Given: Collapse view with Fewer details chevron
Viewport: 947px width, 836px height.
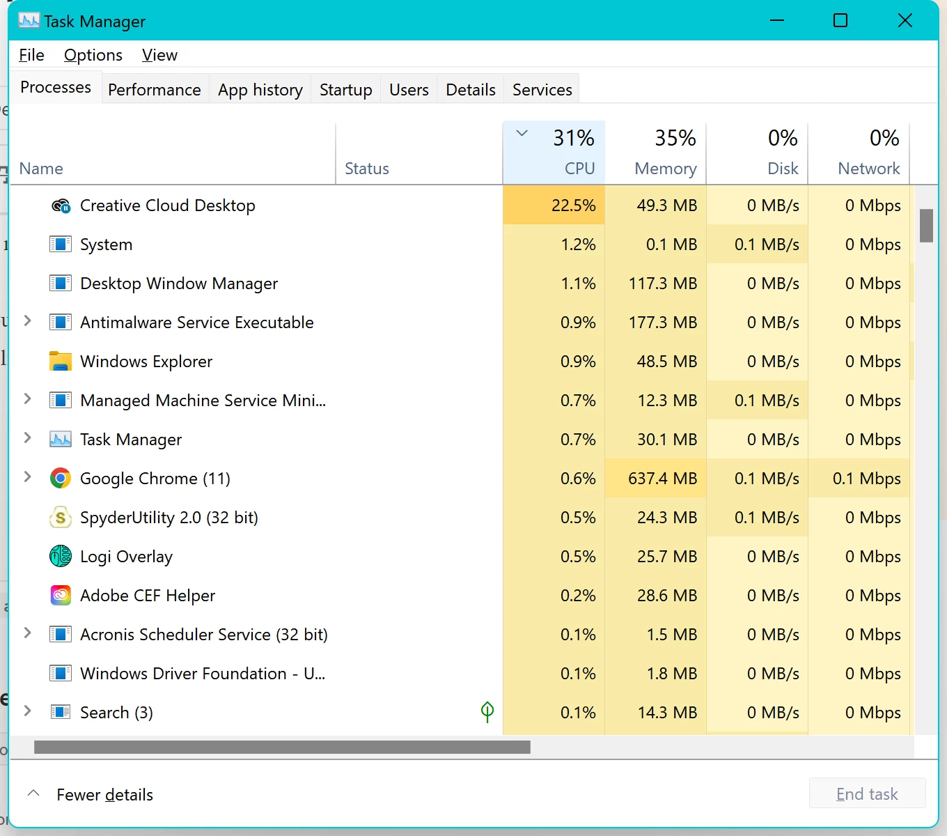Looking at the screenshot, I should click(x=33, y=794).
